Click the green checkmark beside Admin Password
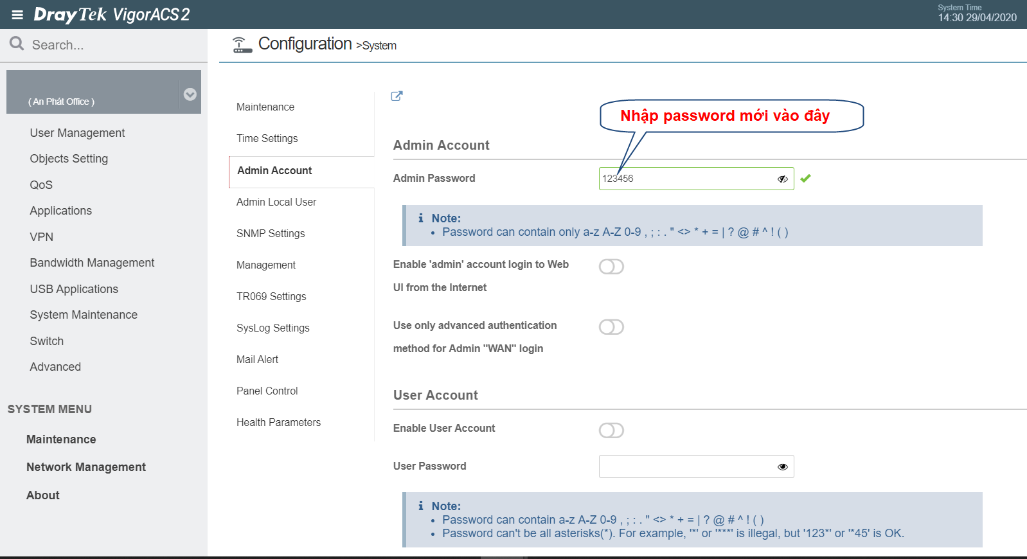1027x559 pixels. (805, 179)
